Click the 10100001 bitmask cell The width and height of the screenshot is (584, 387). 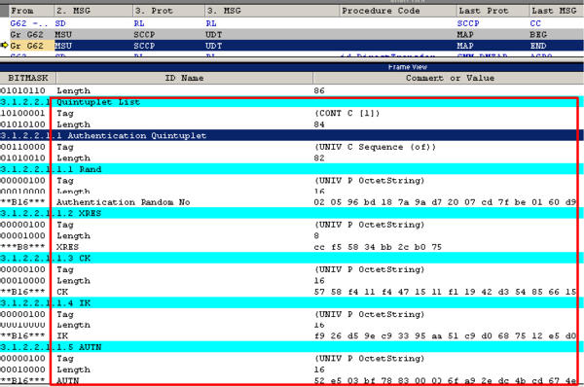click(22, 113)
